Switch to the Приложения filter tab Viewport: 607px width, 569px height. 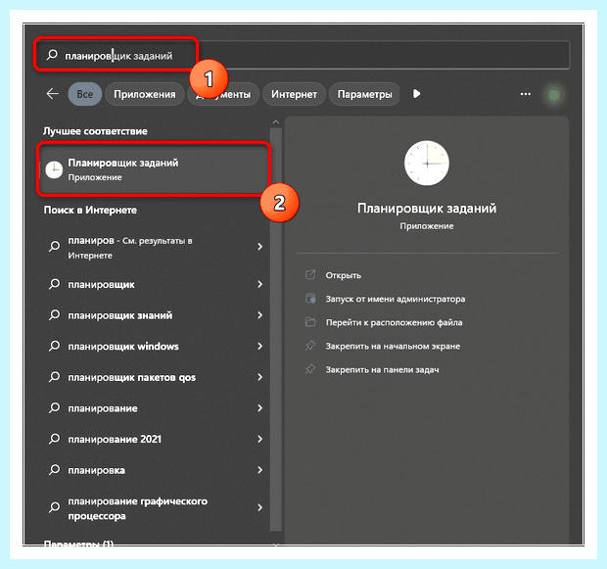[x=144, y=94]
